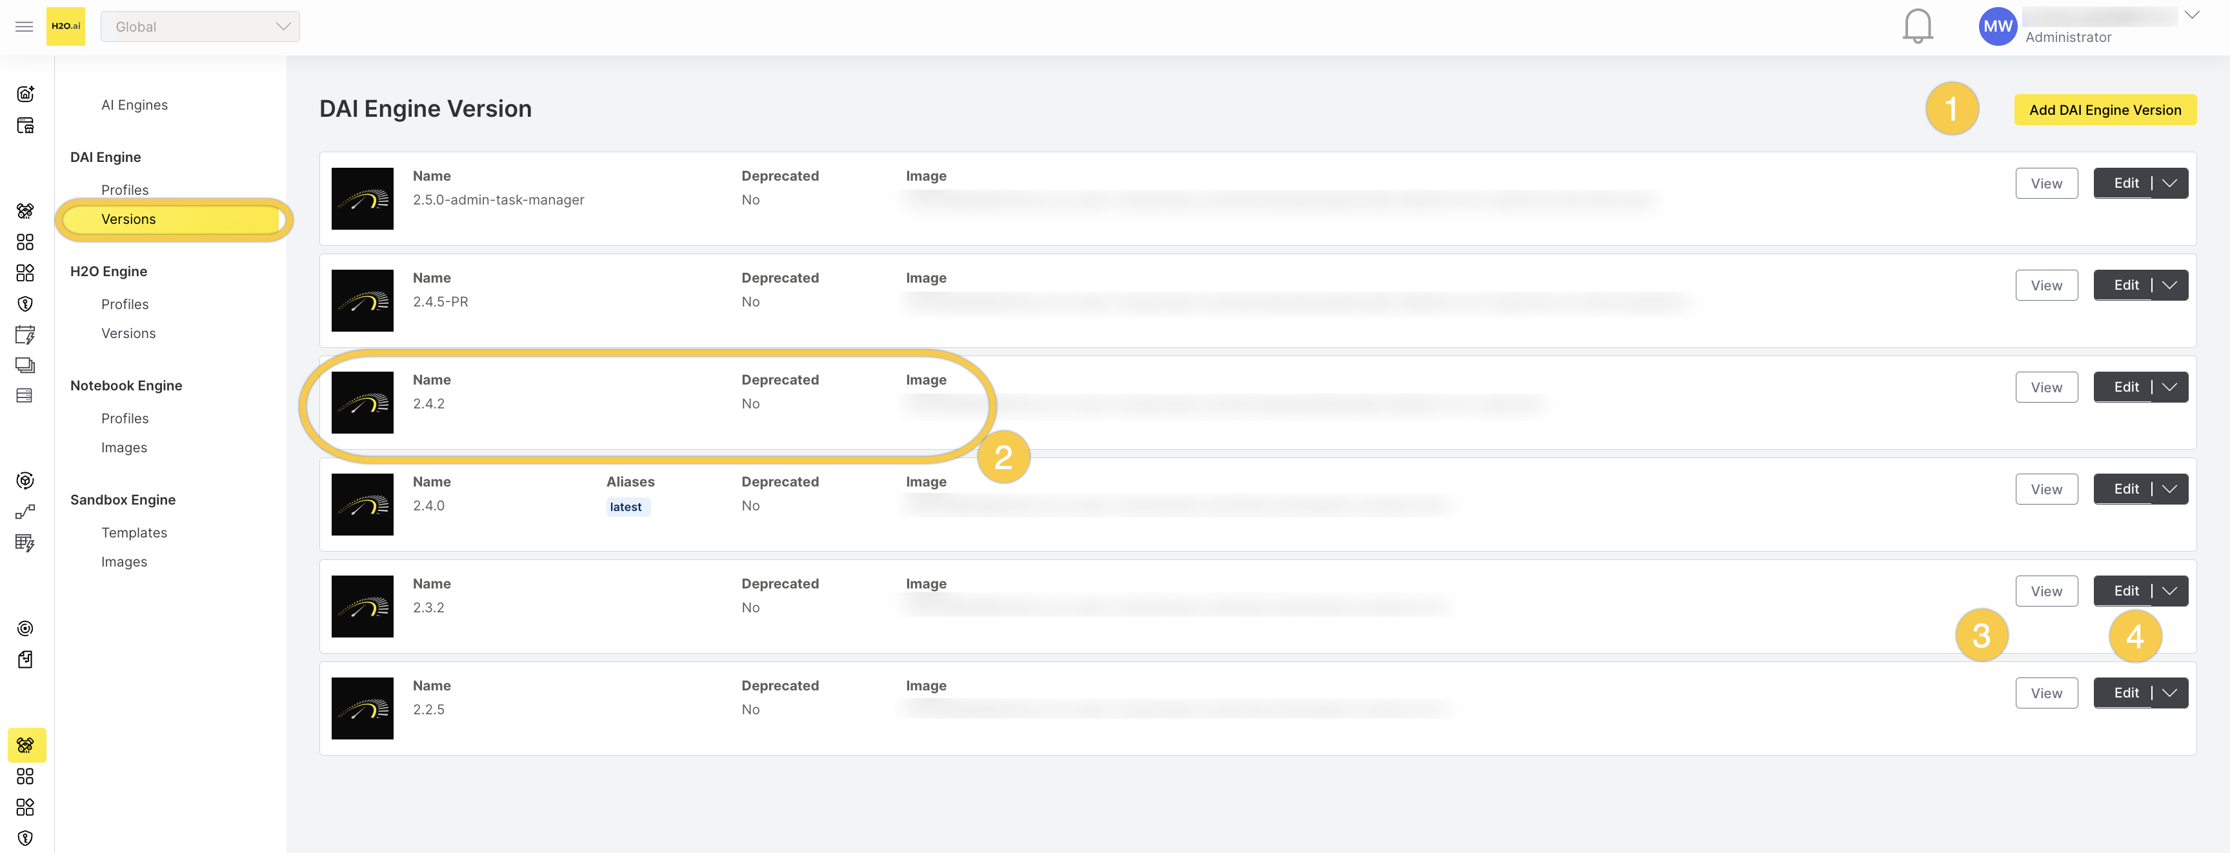Viewport: 2230px width, 853px height.
Task: Open Images under Notebook Engine
Action: pyautogui.click(x=124, y=448)
